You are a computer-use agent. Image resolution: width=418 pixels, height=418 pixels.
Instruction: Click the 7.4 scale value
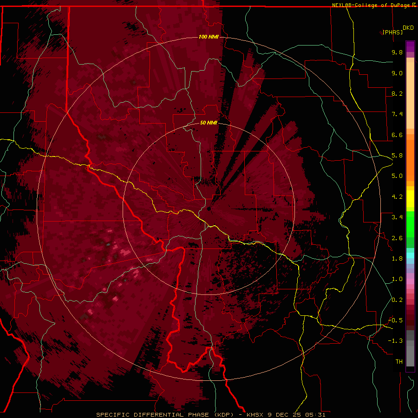point(397,114)
